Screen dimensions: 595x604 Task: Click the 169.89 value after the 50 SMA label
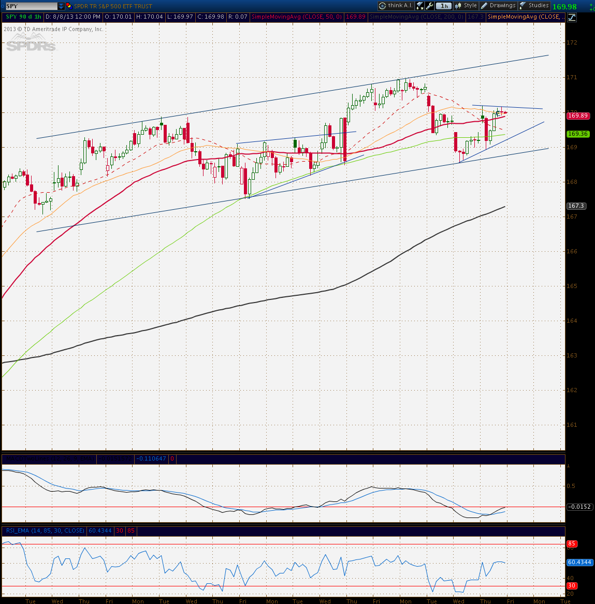pyautogui.click(x=355, y=17)
